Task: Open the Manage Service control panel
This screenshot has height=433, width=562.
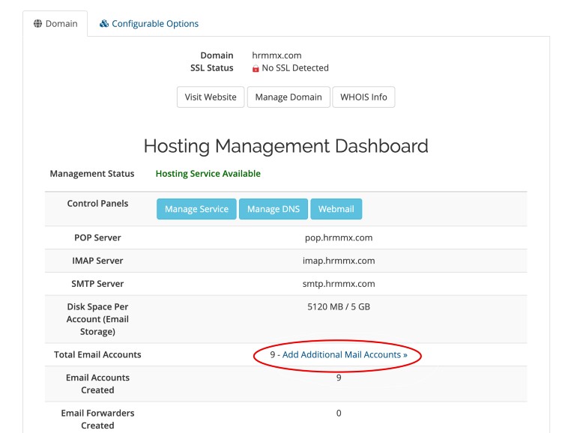Action: click(x=196, y=209)
